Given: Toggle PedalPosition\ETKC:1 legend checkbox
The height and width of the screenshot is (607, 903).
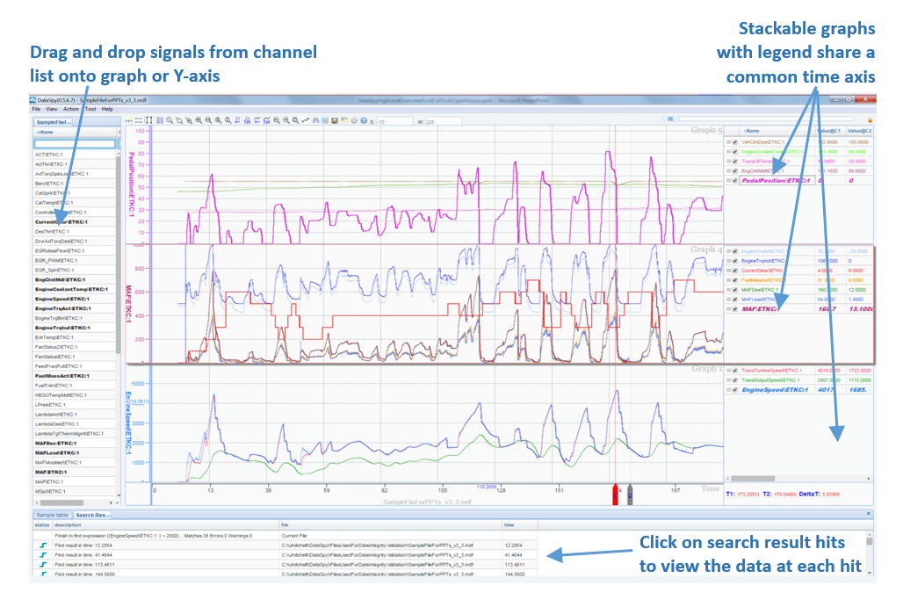Looking at the screenshot, I should point(735,180).
